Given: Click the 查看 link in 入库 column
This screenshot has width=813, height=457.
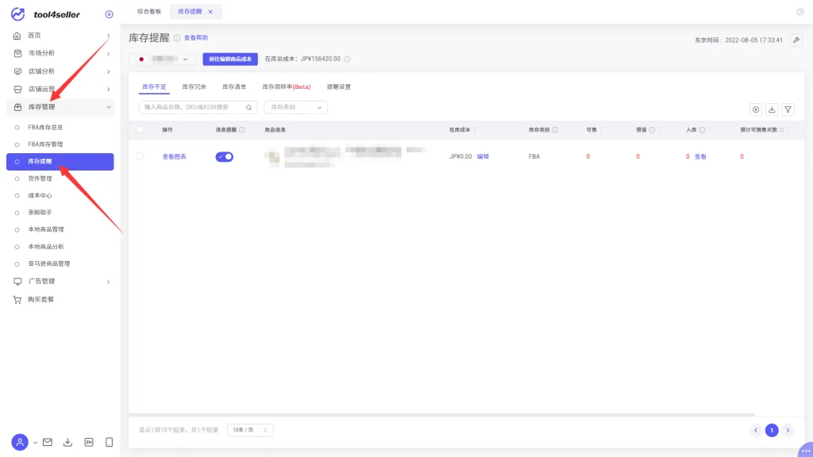Looking at the screenshot, I should (x=700, y=156).
